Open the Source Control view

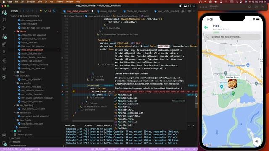tap(4, 28)
